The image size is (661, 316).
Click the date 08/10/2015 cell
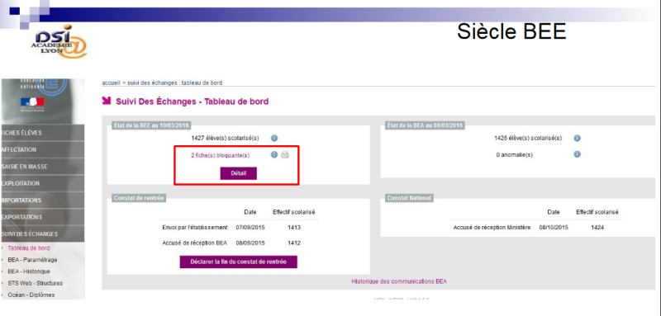click(x=554, y=228)
